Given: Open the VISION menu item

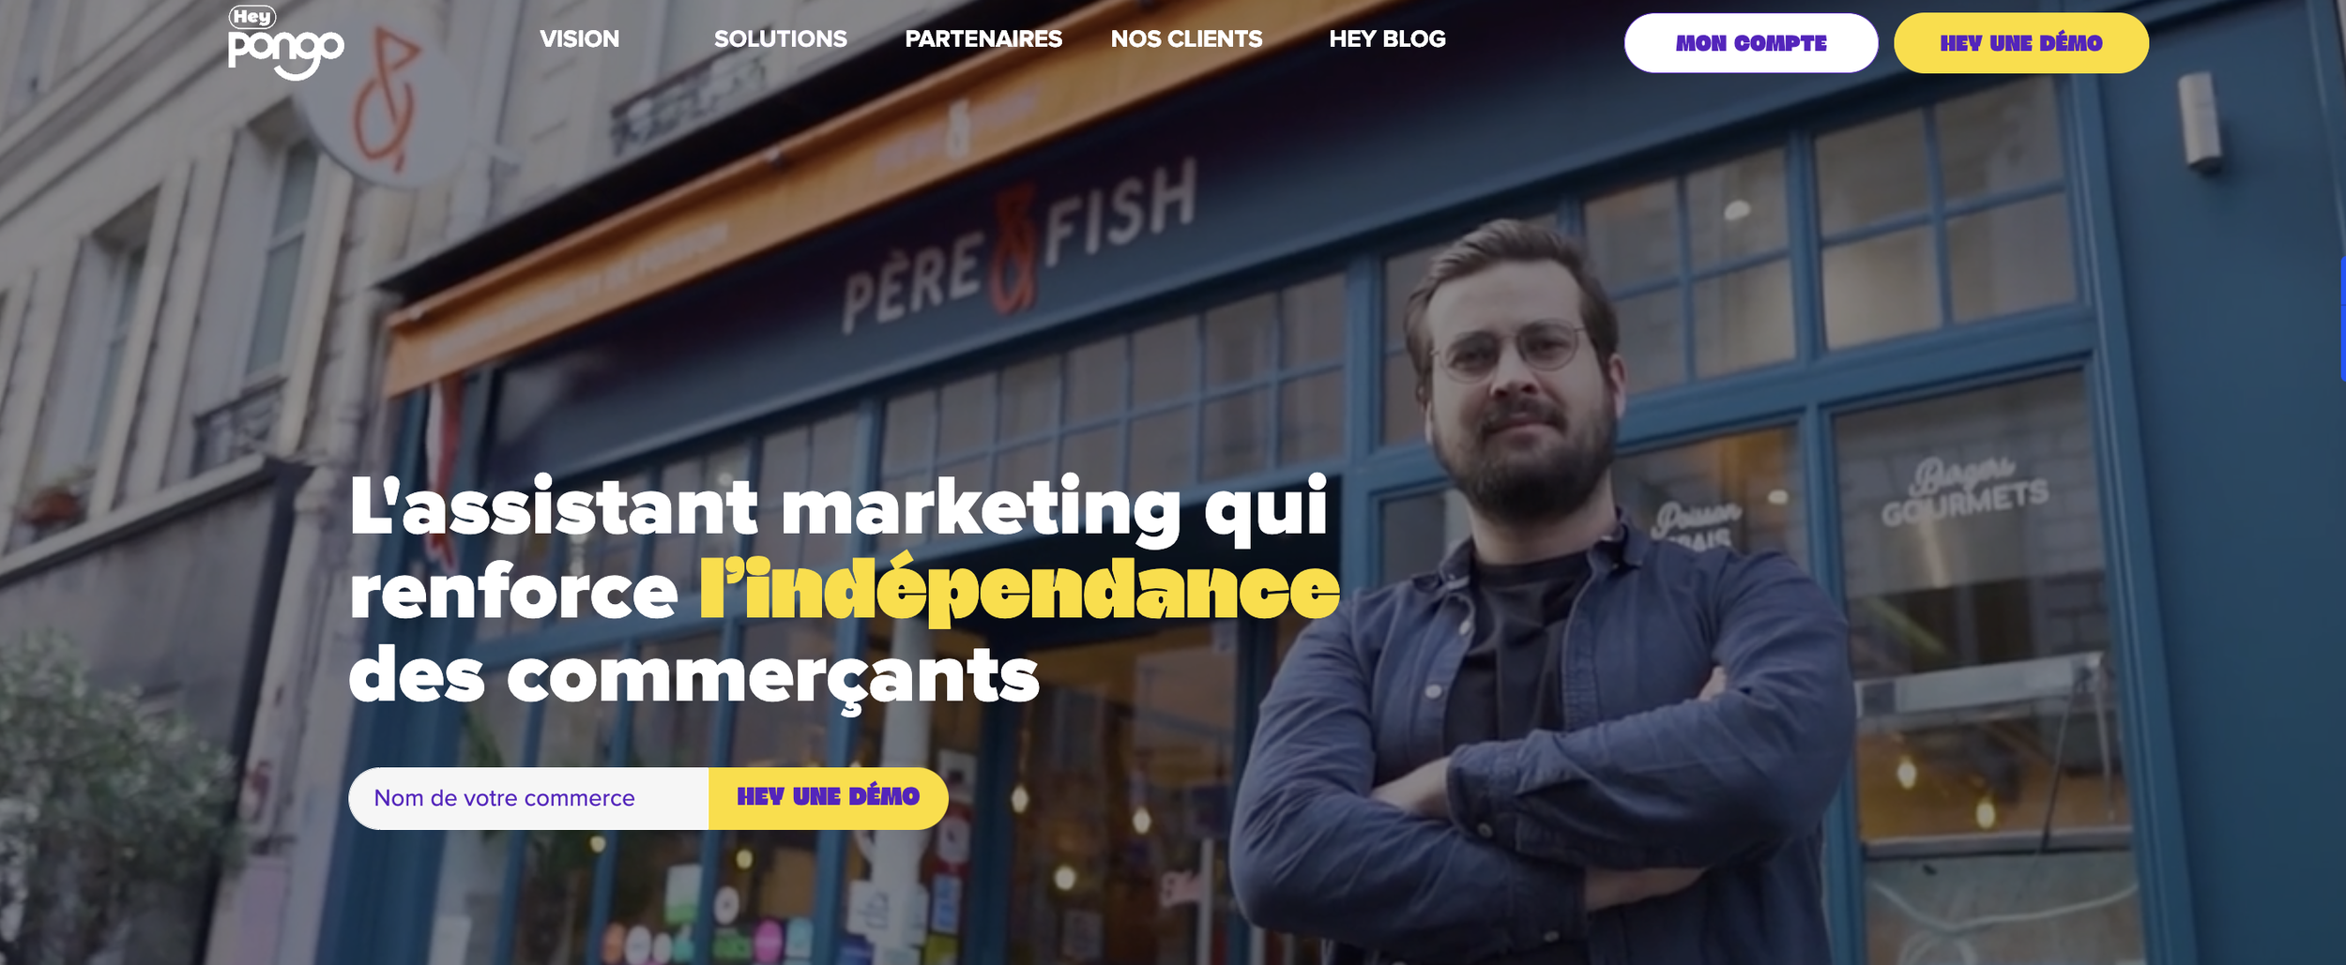Looking at the screenshot, I should coord(579,39).
